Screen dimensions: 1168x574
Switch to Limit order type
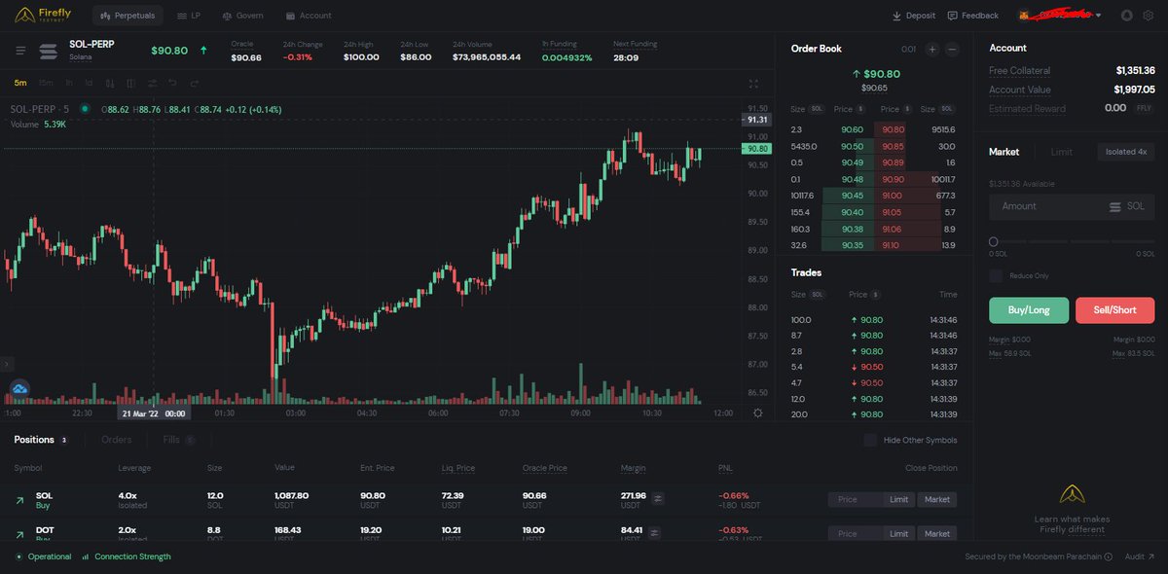point(1061,152)
